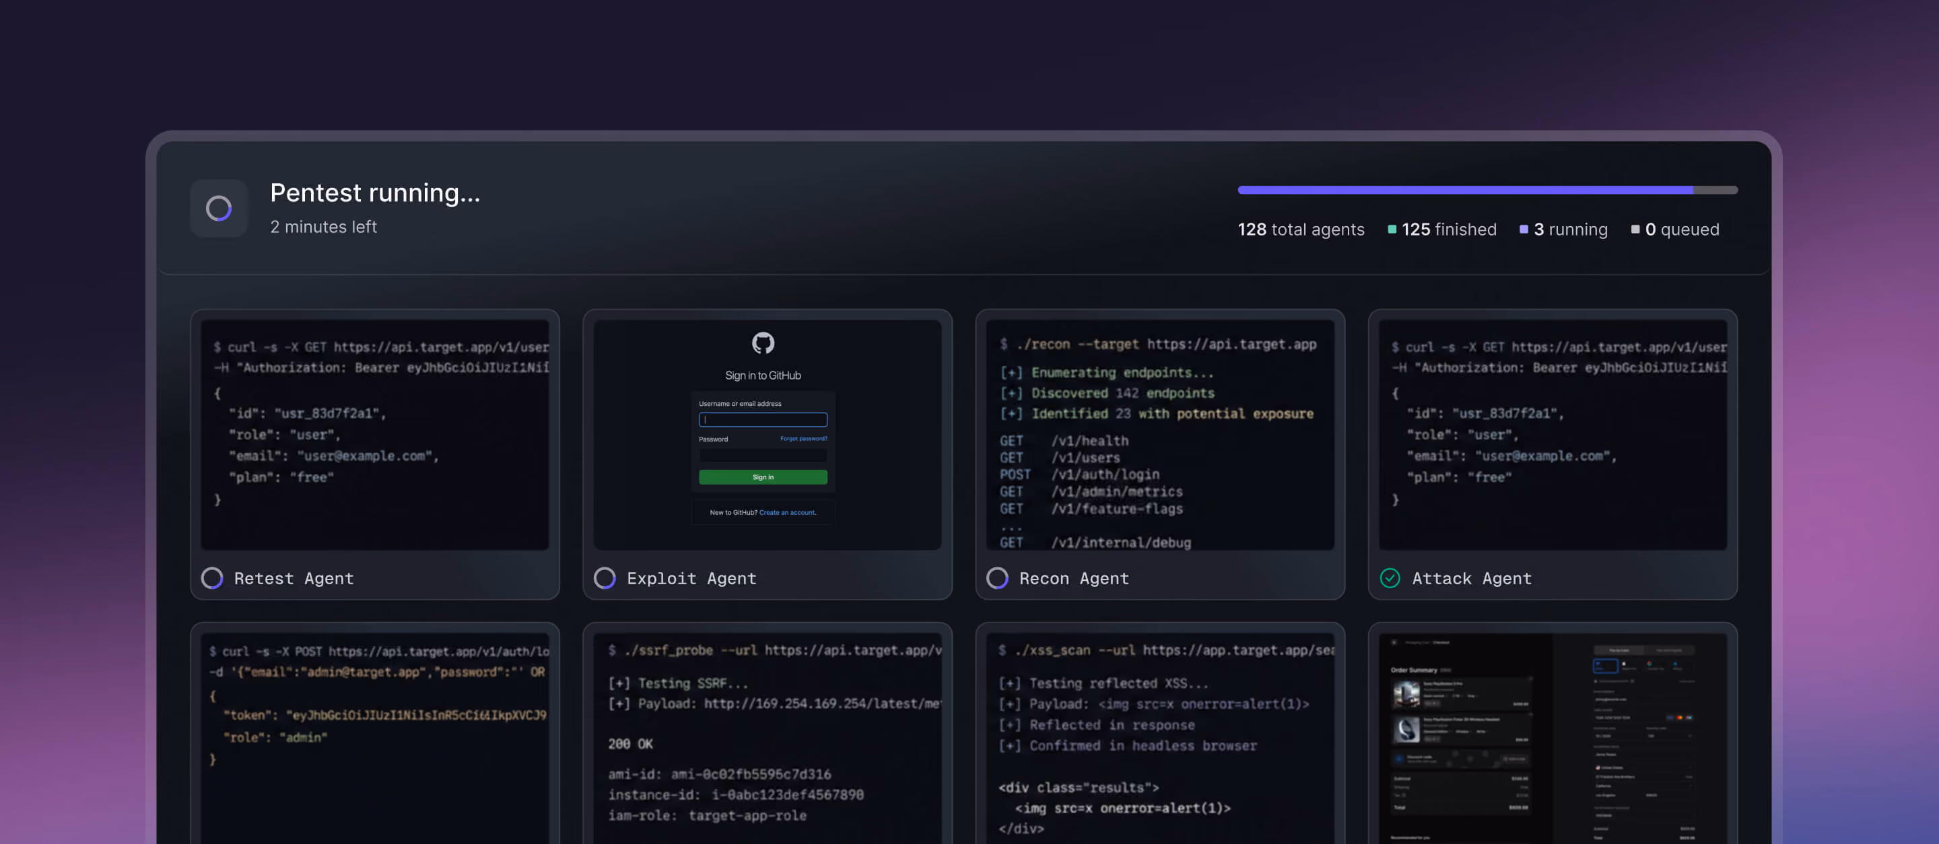The image size is (1939, 844).
Task: Click the Retest Agent status circle
Action: pyautogui.click(x=212, y=577)
